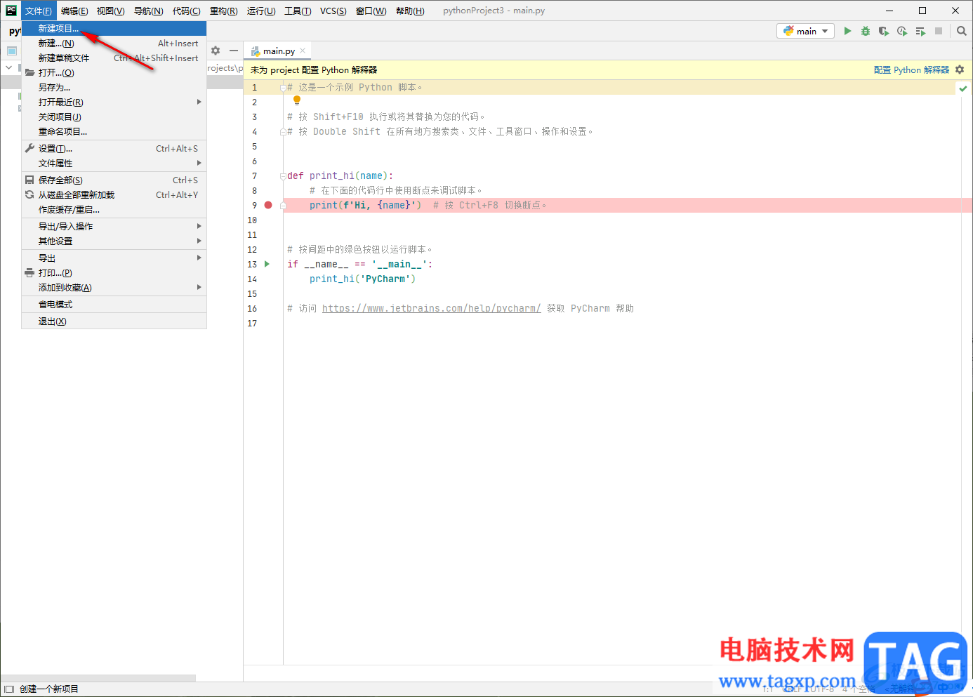The height and width of the screenshot is (697, 973).
Task: Click the project view icon beside the menu
Action: coord(12,51)
